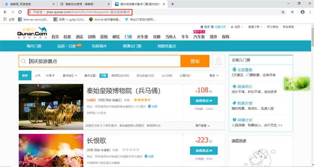Filter by the 公园 theme
This screenshot has height=167, width=314.
(x=185, y=76)
